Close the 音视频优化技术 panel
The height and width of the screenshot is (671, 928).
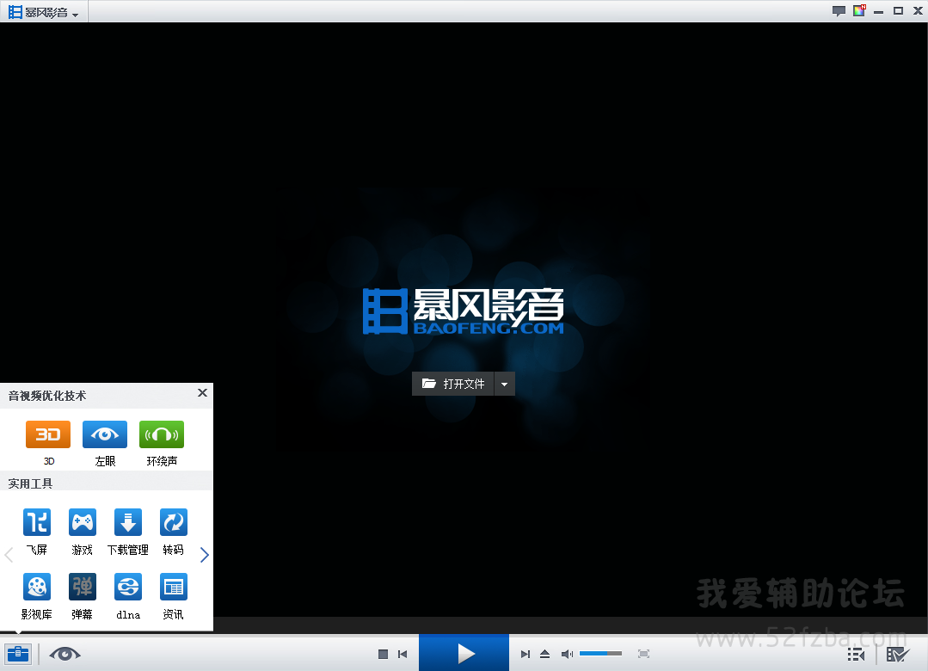[x=202, y=392]
